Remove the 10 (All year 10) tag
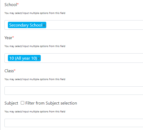The height and width of the screenshot is (130, 143). pyautogui.click(x=39, y=58)
